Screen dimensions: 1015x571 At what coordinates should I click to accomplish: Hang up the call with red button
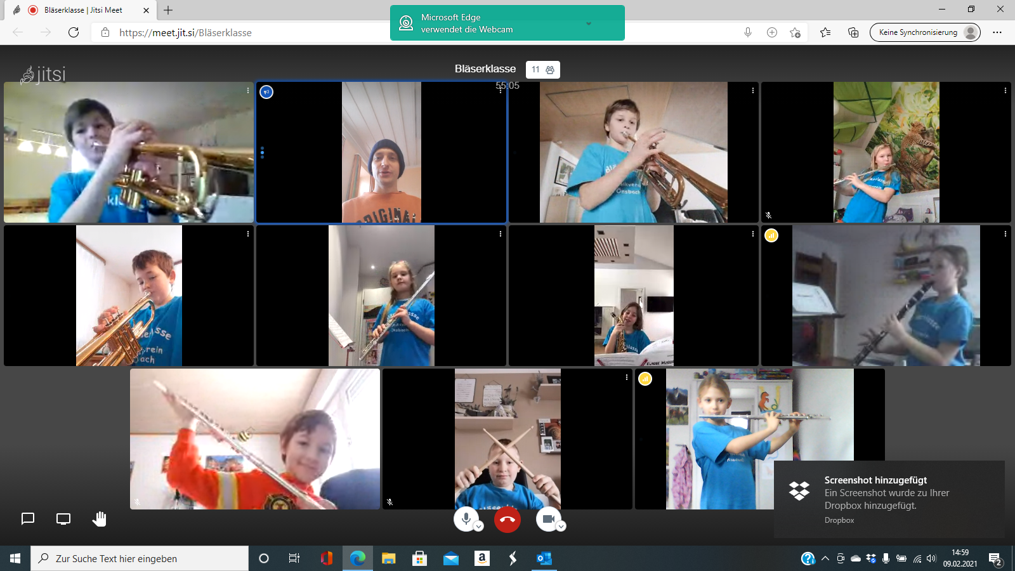click(x=507, y=520)
